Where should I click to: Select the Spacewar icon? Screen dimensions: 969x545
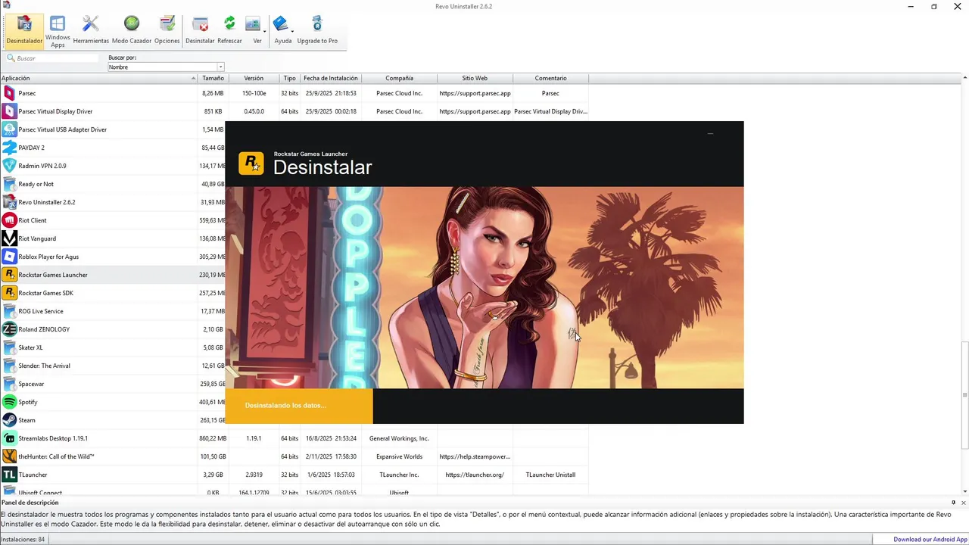click(9, 384)
